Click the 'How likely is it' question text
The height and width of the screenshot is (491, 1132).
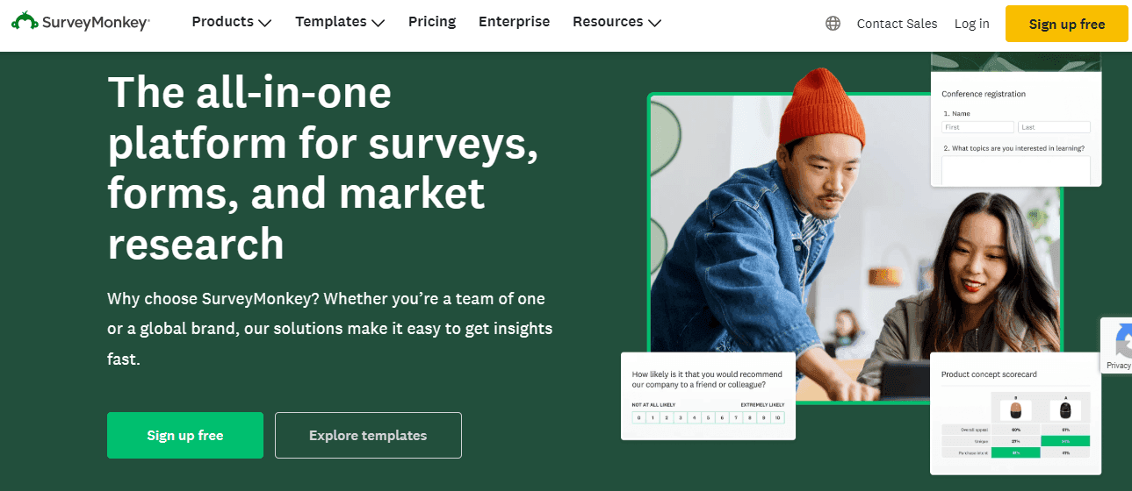point(707,380)
